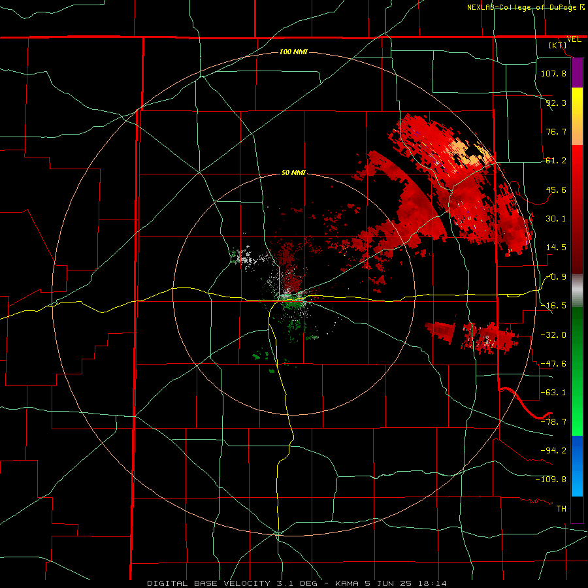
Task: Click the 76.7 legend value
Action: click(x=556, y=131)
